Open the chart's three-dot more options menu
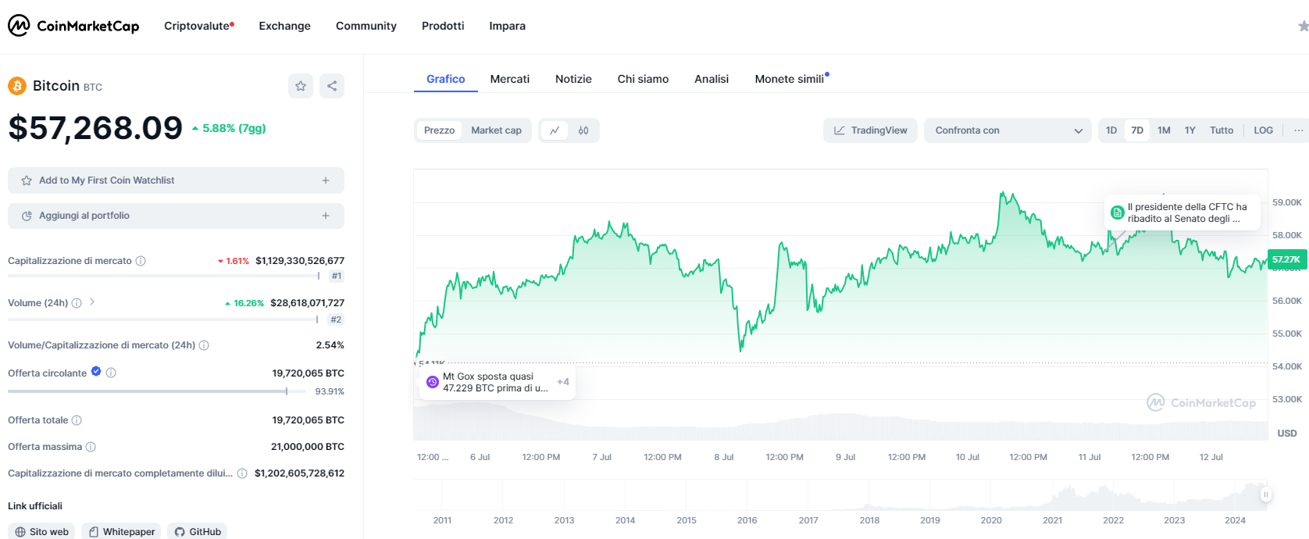1309x539 pixels. 1298,130
